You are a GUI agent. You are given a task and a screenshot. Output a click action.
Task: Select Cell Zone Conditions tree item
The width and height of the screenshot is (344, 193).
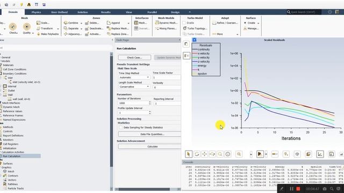point(15,69)
